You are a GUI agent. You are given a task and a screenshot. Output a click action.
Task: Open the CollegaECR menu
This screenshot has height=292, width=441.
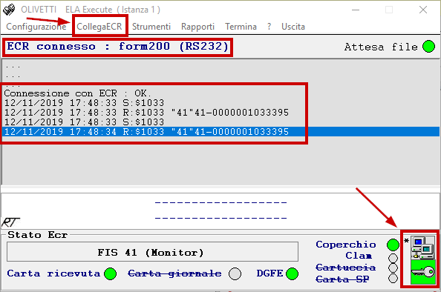[x=99, y=27]
